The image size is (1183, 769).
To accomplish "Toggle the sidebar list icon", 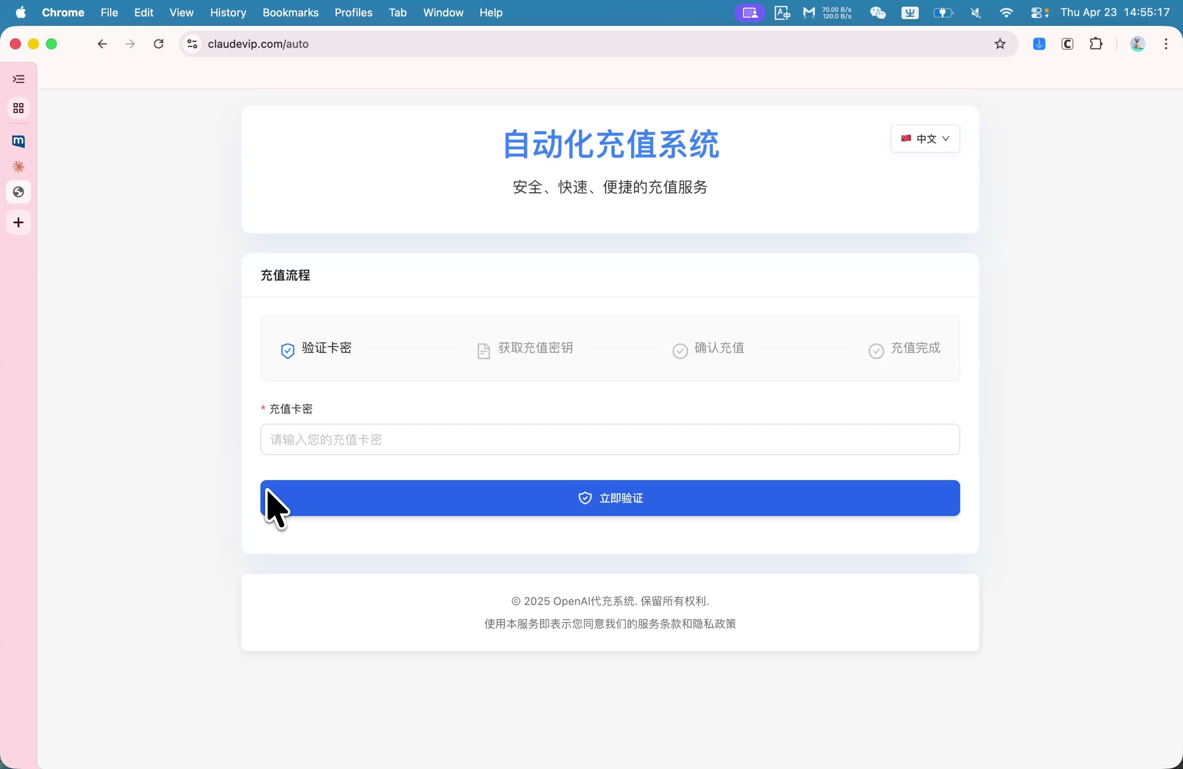I will [x=19, y=79].
